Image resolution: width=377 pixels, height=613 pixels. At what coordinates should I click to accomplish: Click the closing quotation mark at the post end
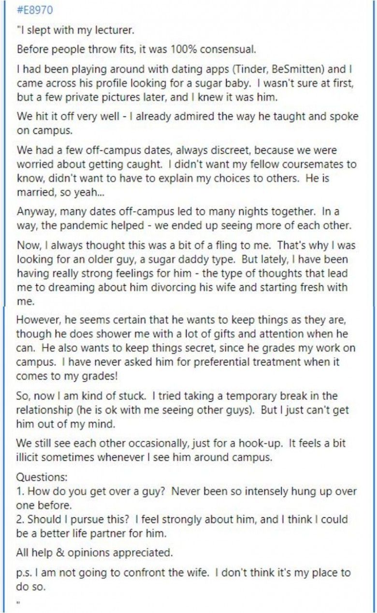[19, 602]
